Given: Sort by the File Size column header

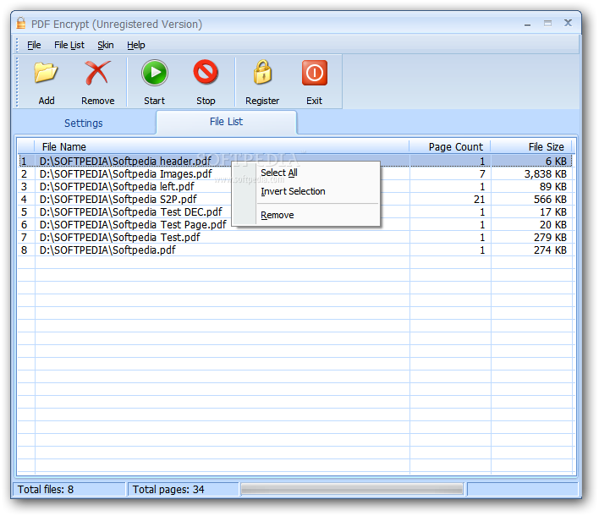Looking at the screenshot, I should click(x=531, y=146).
